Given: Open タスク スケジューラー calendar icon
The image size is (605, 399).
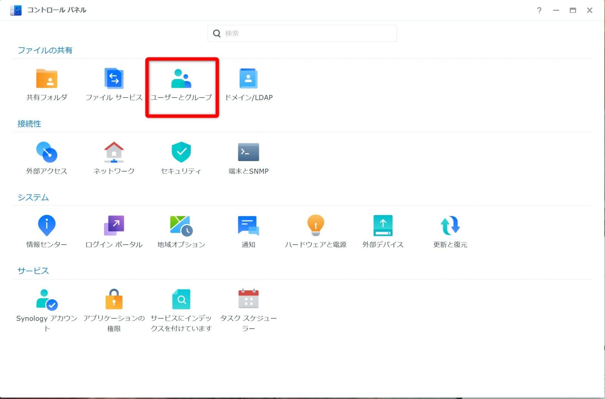Looking at the screenshot, I should (248, 299).
